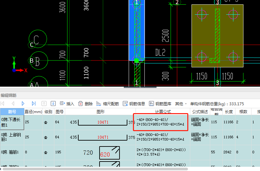This screenshot has width=260, height=171.
Task: Click 公式描述 cell in 下通长筋1 row
Action: click(x=200, y=122)
